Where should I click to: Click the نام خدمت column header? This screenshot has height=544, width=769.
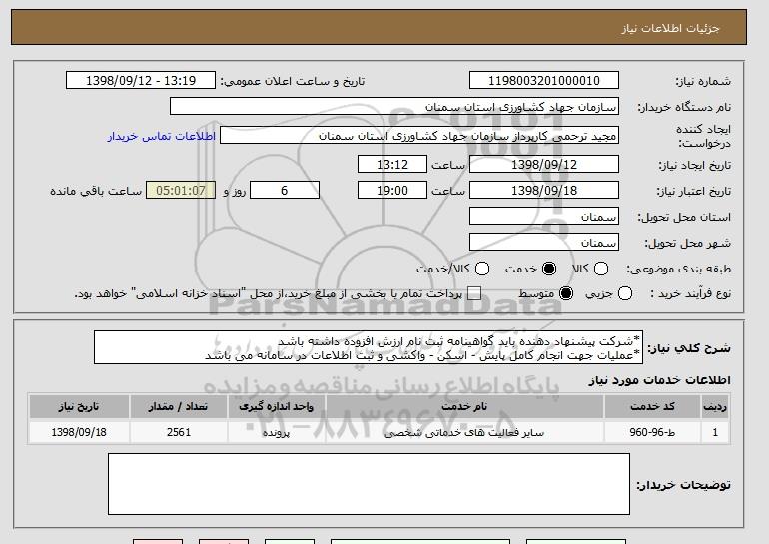click(464, 407)
